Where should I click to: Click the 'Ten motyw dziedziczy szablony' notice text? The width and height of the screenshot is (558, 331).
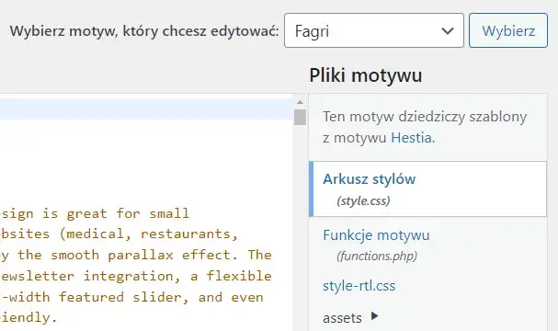pyautogui.click(x=425, y=127)
